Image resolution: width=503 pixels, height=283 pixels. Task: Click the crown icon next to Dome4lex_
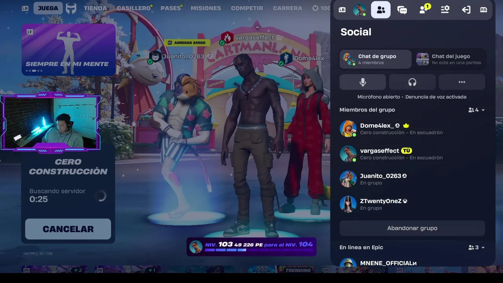(406, 126)
